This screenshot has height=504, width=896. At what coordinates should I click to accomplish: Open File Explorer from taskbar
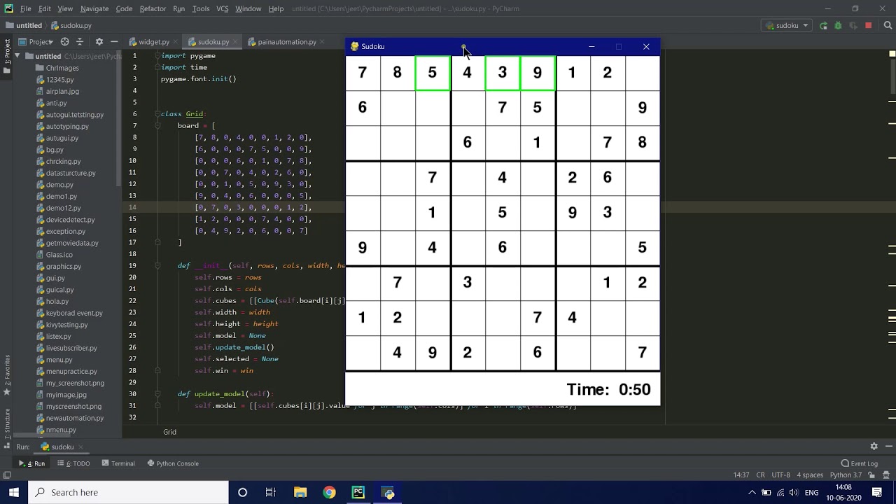(300, 492)
